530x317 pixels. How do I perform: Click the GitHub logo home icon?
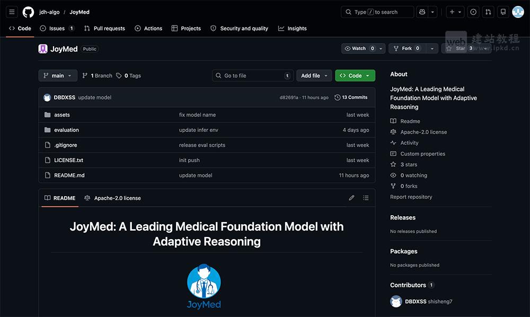pyautogui.click(x=28, y=12)
